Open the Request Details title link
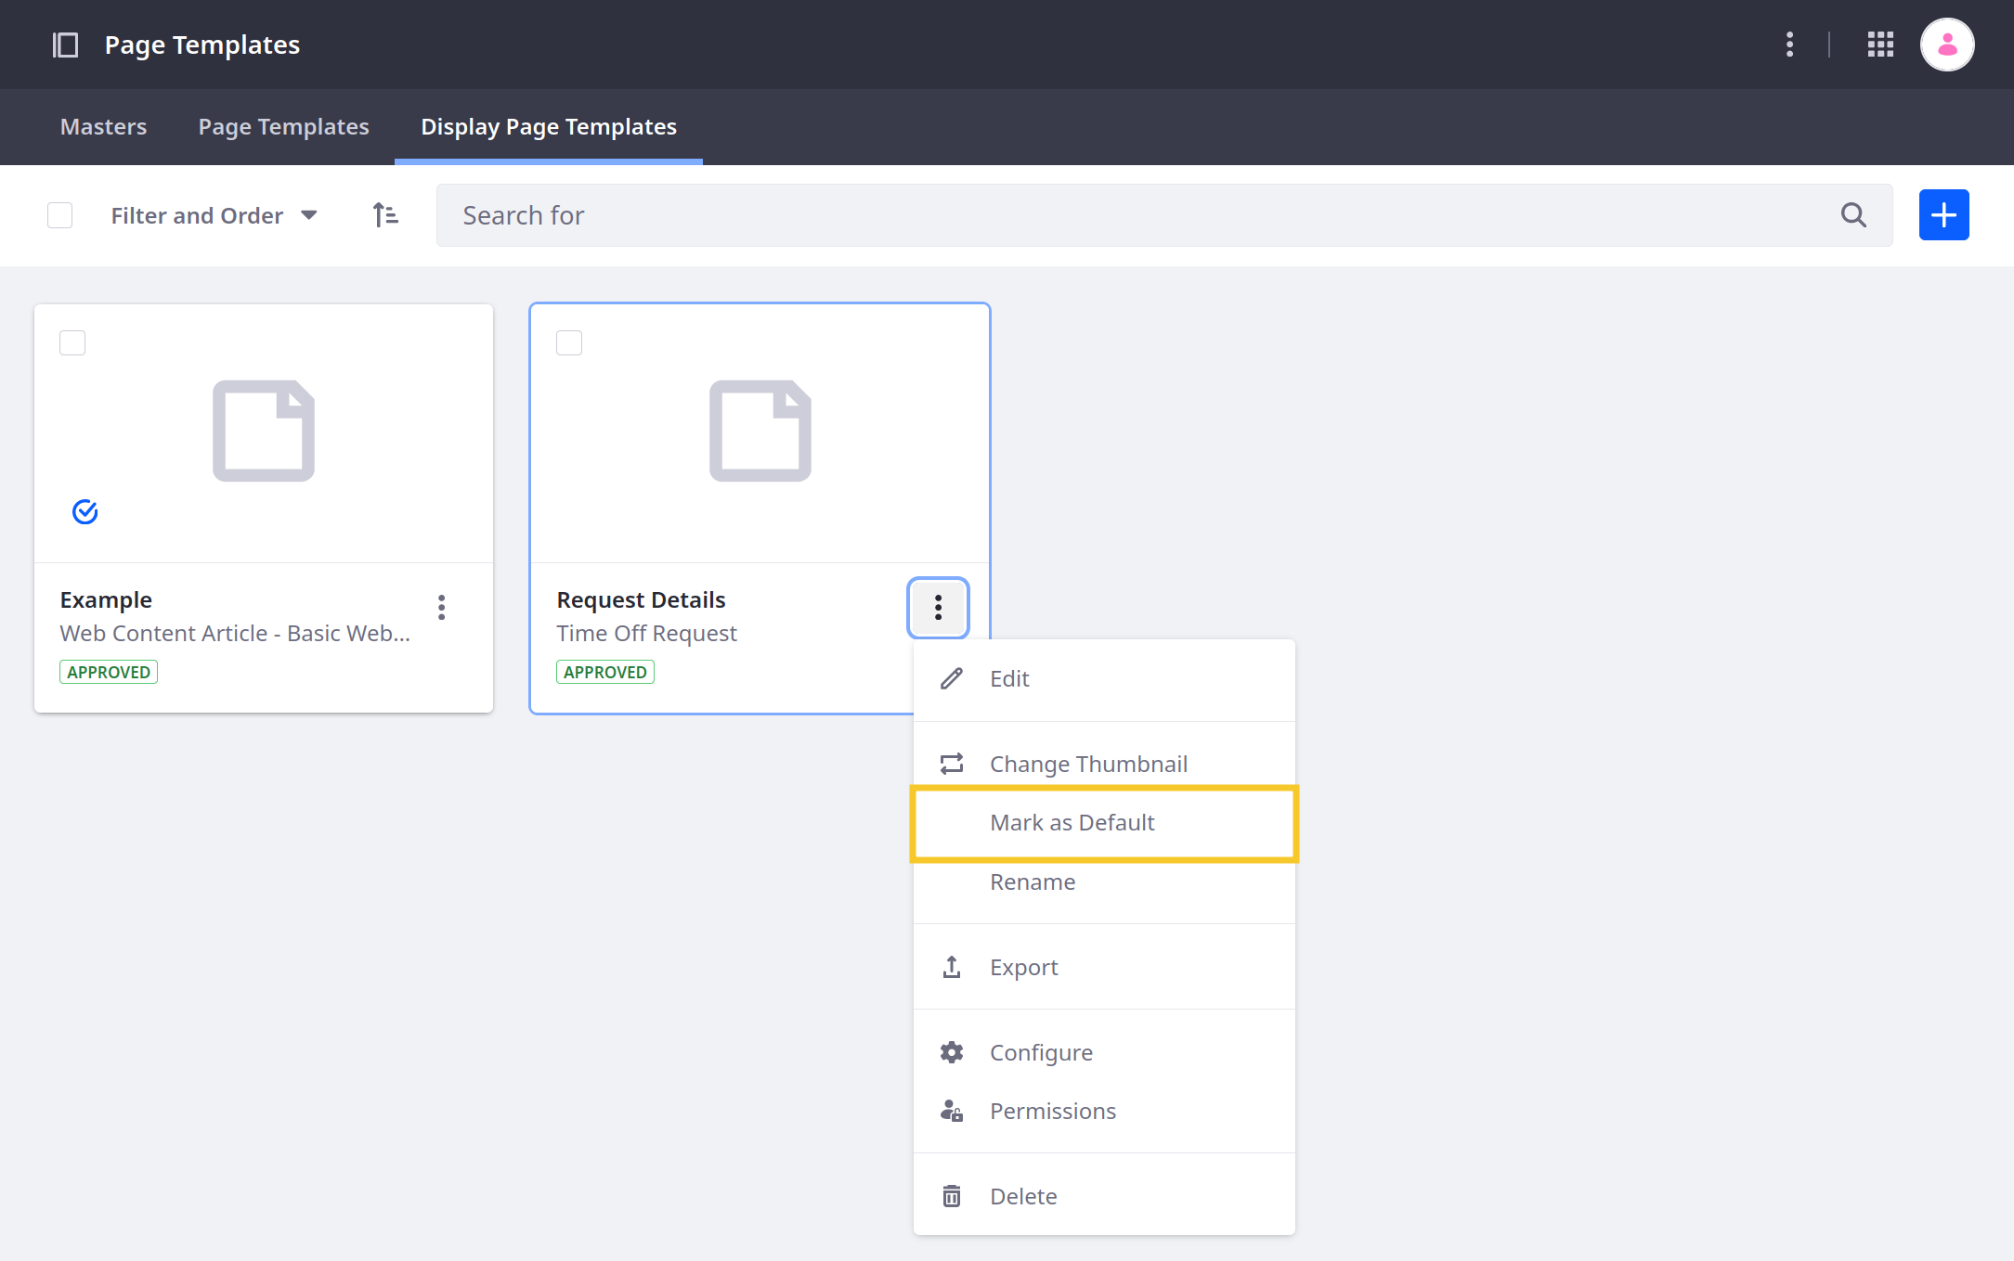This screenshot has width=2014, height=1261. pyautogui.click(x=641, y=600)
